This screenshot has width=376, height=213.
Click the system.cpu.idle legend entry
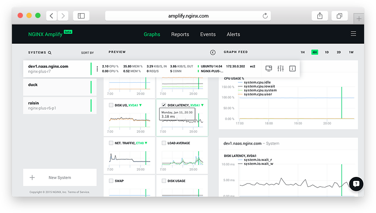(x=254, y=82)
